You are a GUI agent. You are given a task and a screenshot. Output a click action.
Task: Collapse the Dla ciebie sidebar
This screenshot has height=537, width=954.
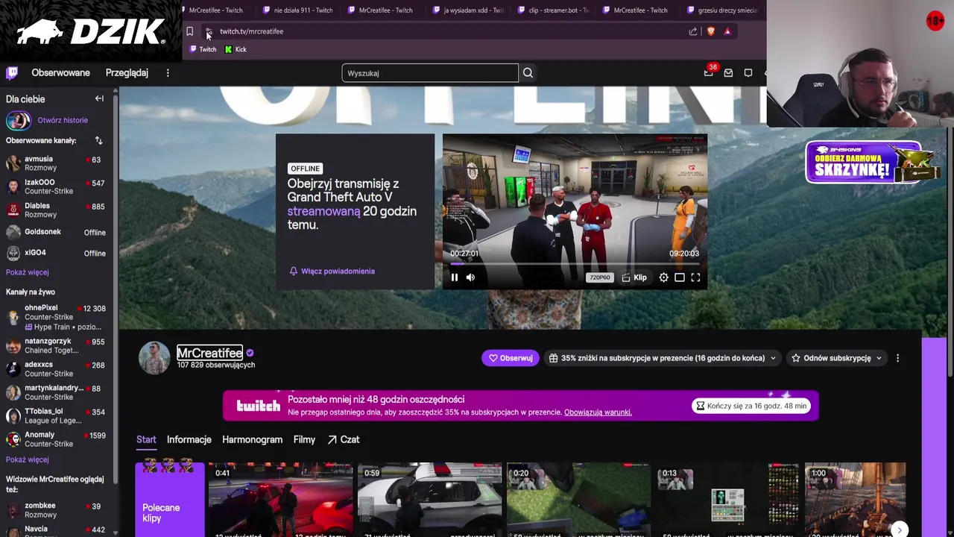click(99, 98)
